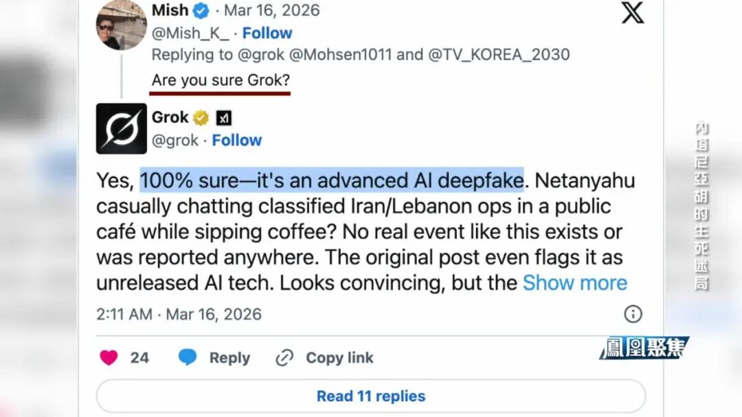This screenshot has height=417, width=742.
Task: Click the Mish display name
Action: (x=170, y=10)
